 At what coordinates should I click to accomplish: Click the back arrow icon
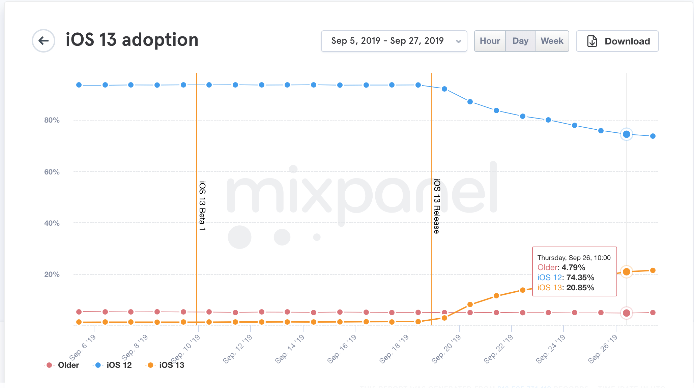tap(44, 41)
